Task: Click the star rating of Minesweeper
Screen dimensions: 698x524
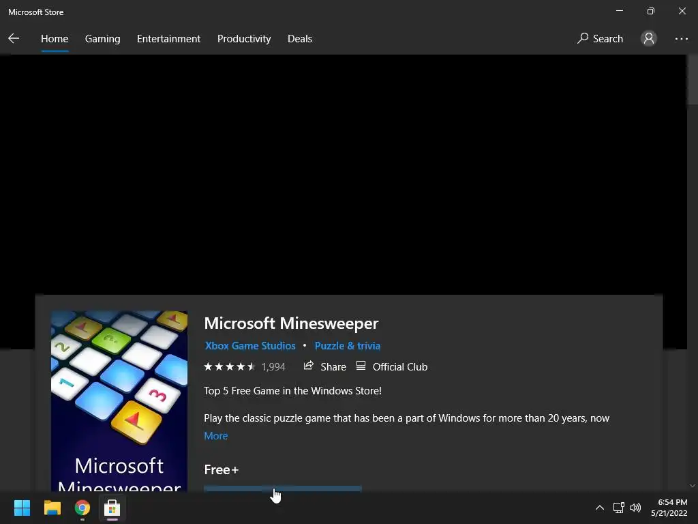Action: pyautogui.click(x=229, y=366)
